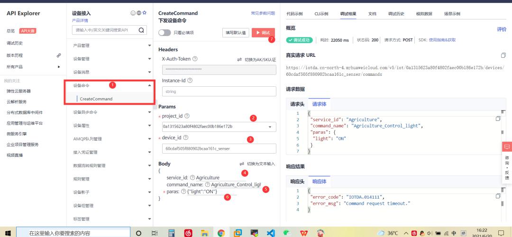The height and width of the screenshot is (237, 512).
Task: Switch to the CLI示例 tab
Action: pos(321,14)
